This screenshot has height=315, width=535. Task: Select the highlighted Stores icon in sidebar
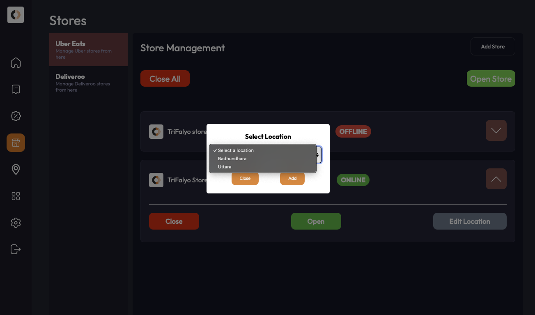tap(16, 143)
